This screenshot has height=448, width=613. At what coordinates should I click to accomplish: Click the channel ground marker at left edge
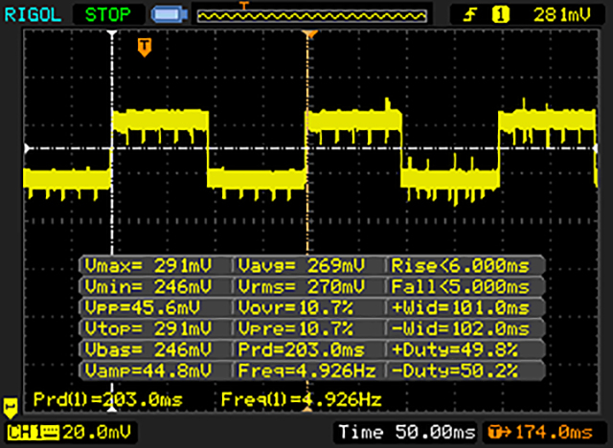pos(11,407)
